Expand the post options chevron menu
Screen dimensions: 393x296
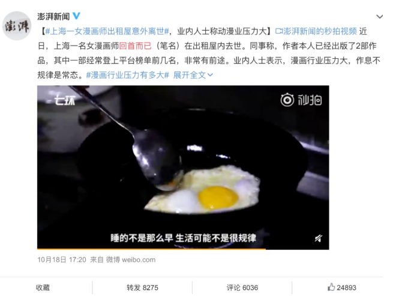[379, 17]
